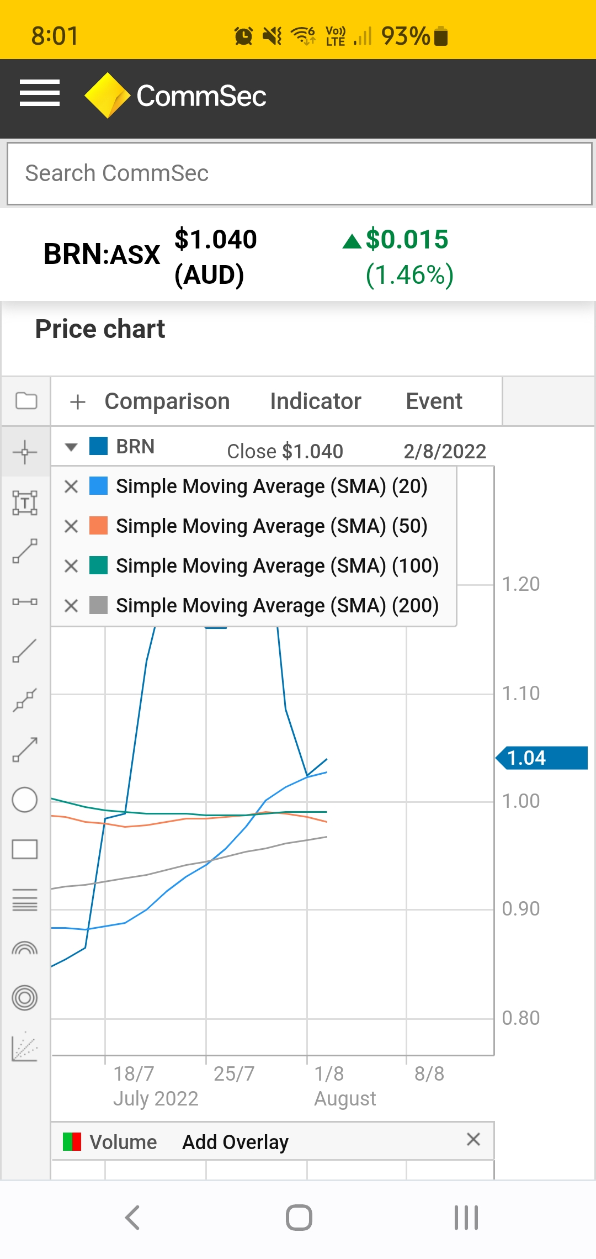Open the CommSec hamburger menu
The image size is (596, 1259).
point(40,93)
